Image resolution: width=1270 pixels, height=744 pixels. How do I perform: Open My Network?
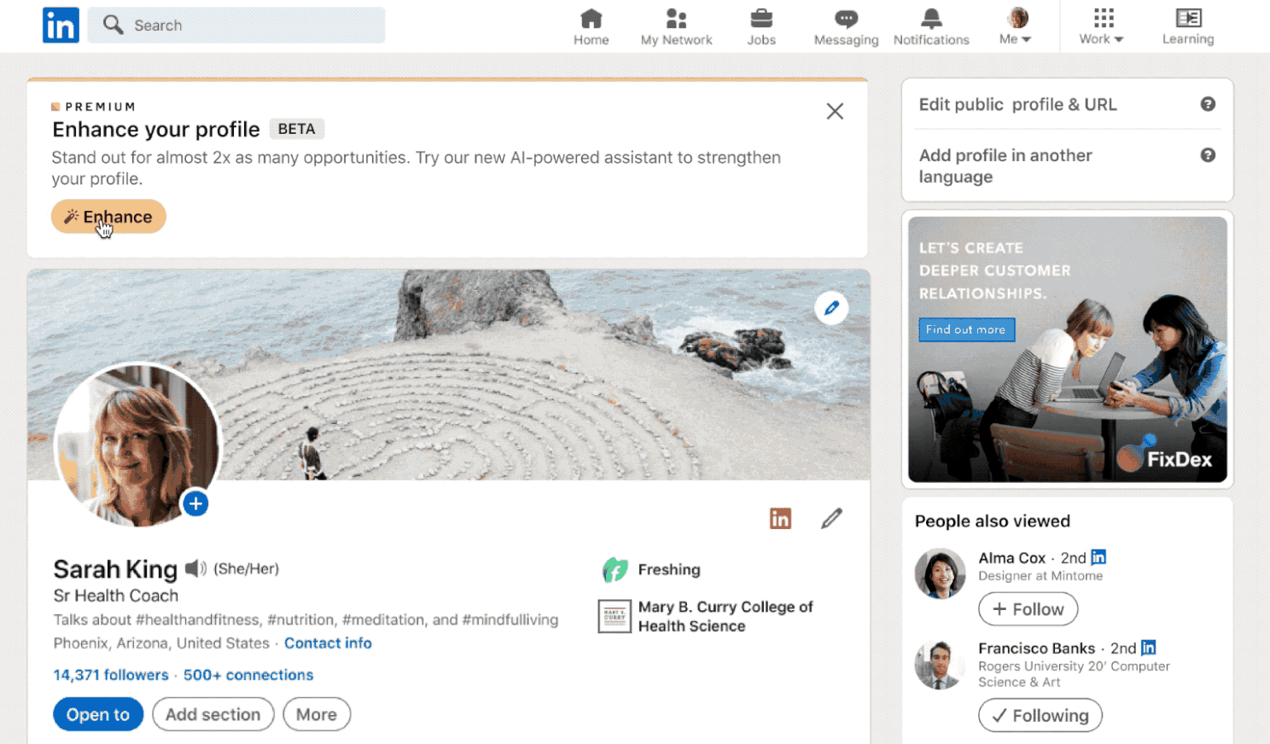(675, 26)
